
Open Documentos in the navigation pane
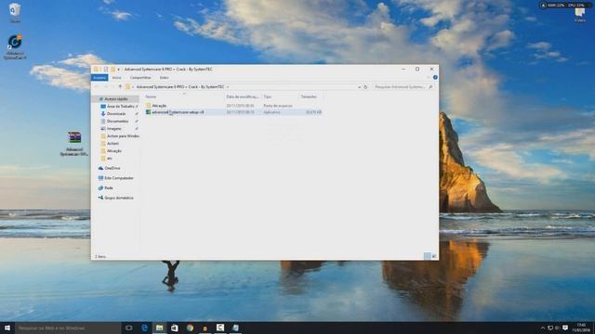(117, 122)
